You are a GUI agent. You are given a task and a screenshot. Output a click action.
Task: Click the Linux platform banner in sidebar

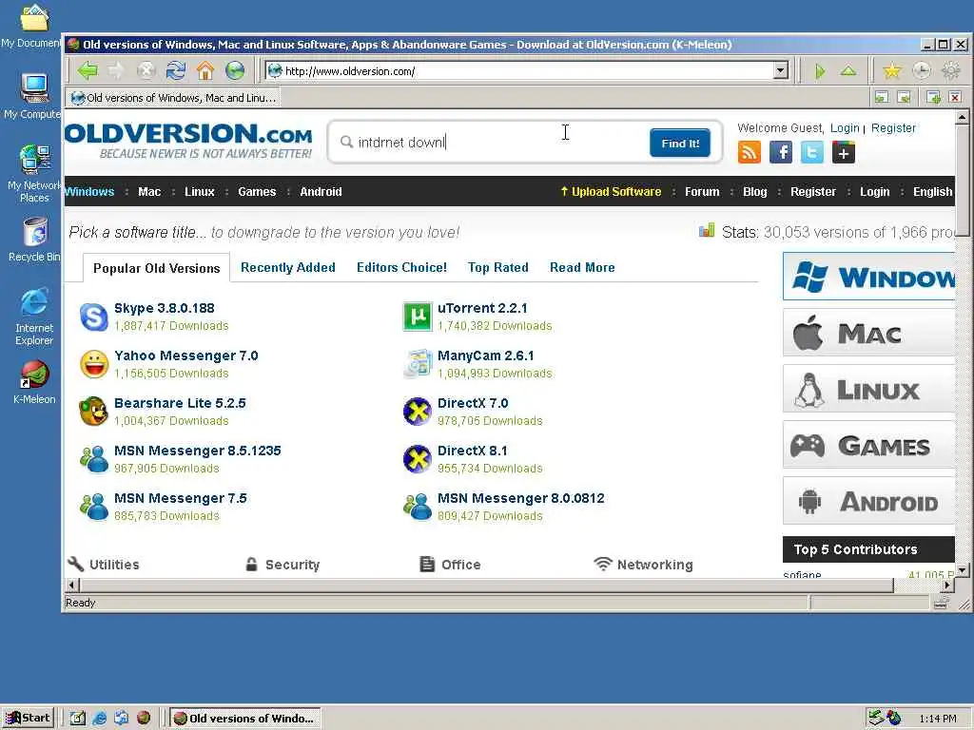[869, 389]
